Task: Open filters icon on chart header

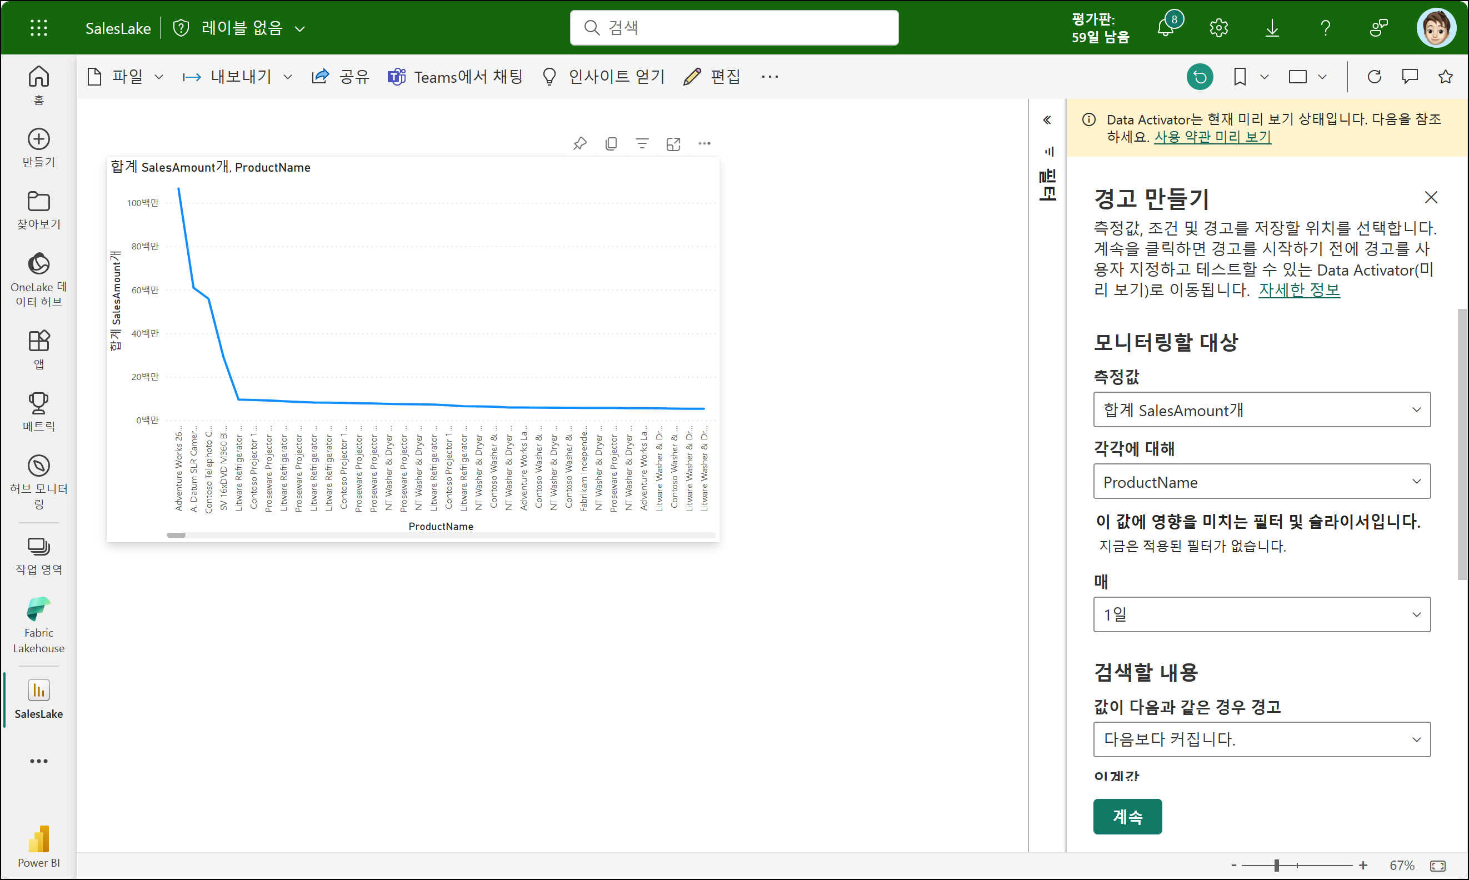Action: pos(642,143)
